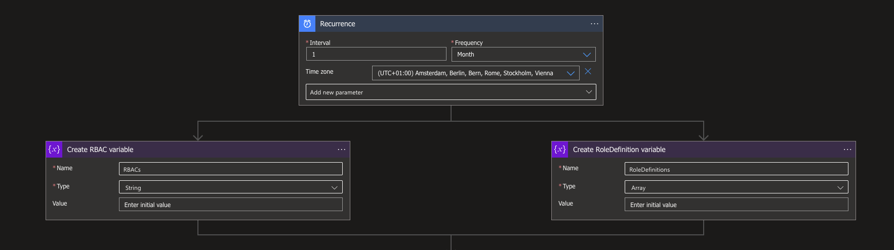Remove the Time zone parameter with X
The width and height of the screenshot is (894, 250).
[x=588, y=72]
